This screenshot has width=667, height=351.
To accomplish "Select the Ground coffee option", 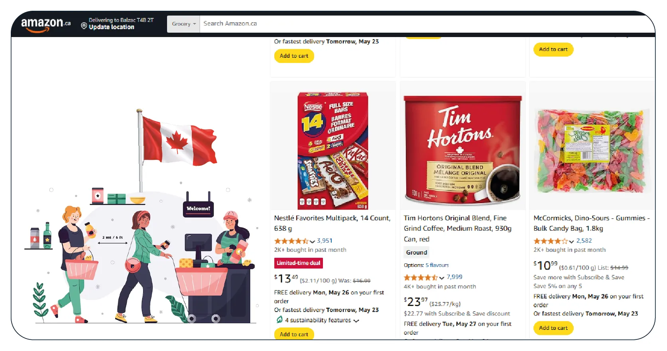I will click(416, 252).
